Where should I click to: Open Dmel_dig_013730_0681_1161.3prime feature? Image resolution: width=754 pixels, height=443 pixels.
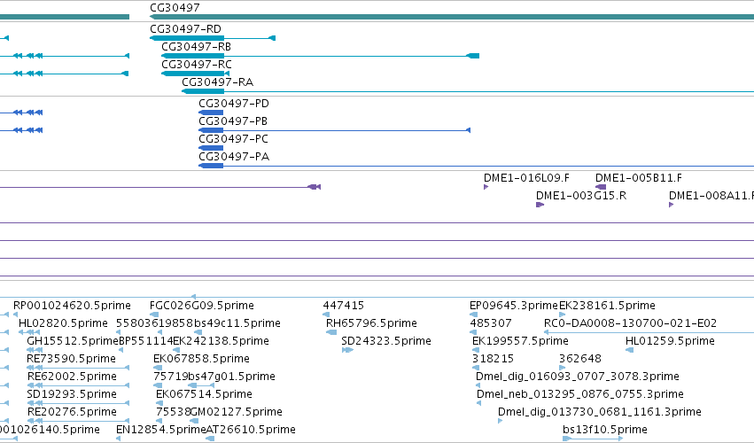click(x=600, y=412)
